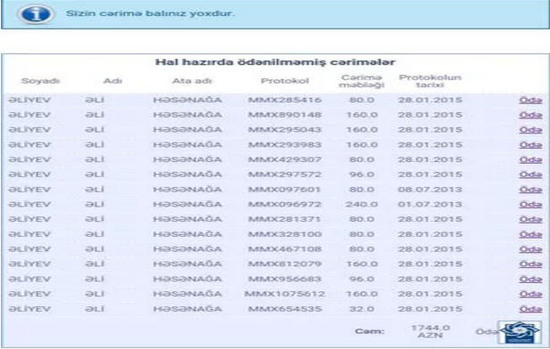Click protocol number MMX654535
550x349 pixels.
[x=284, y=309]
